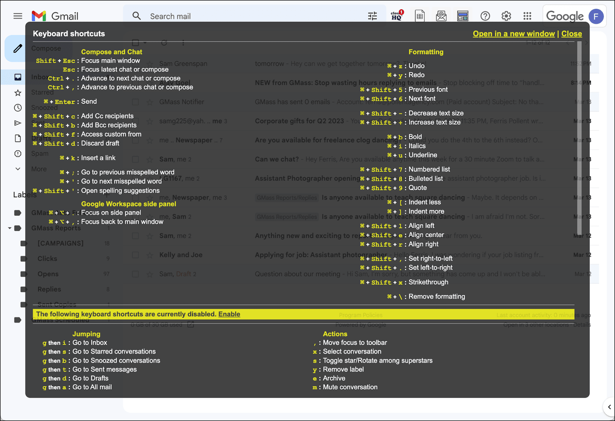The height and width of the screenshot is (421, 615).
Task: Click 'Open spelling suggestions' shortcut text
Action: [x=120, y=191]
